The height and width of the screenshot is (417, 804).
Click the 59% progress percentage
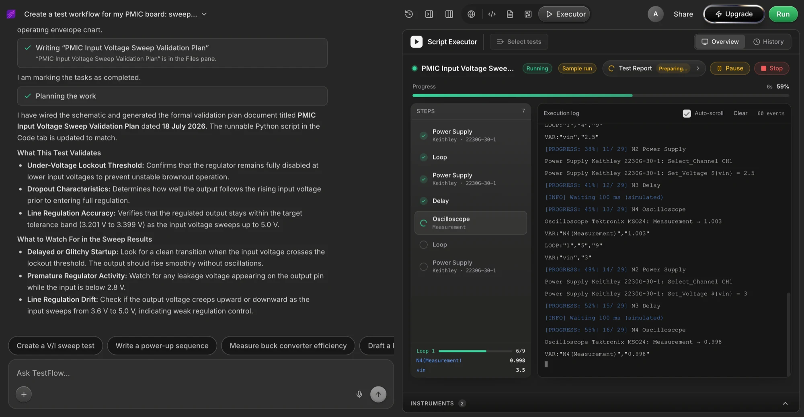tap(782, 86)
